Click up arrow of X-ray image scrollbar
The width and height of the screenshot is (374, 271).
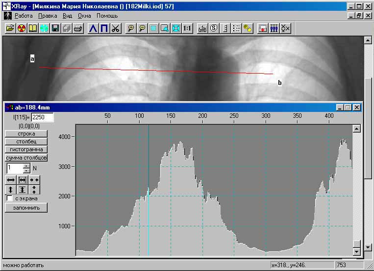[x=368, y=40]
